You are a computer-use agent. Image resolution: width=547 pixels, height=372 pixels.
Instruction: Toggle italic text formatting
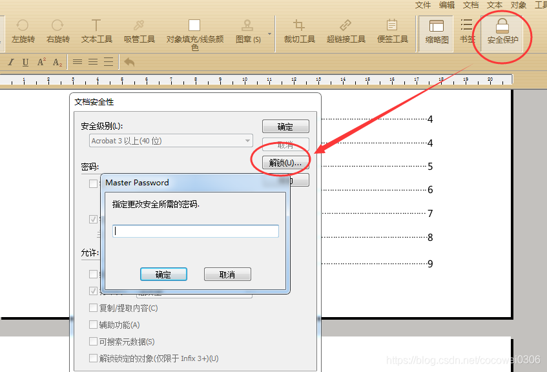pos(10,61)
